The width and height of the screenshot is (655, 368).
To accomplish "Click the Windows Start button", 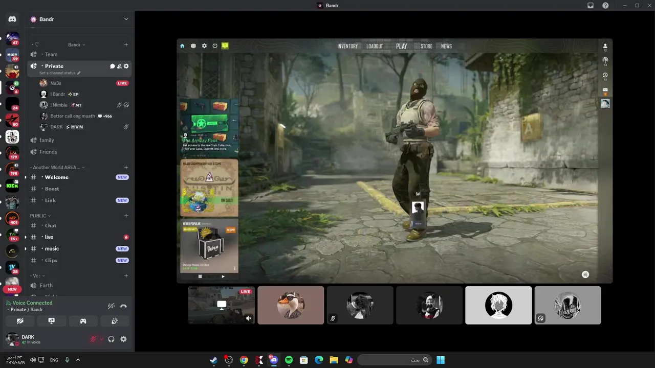I will 440,360.
